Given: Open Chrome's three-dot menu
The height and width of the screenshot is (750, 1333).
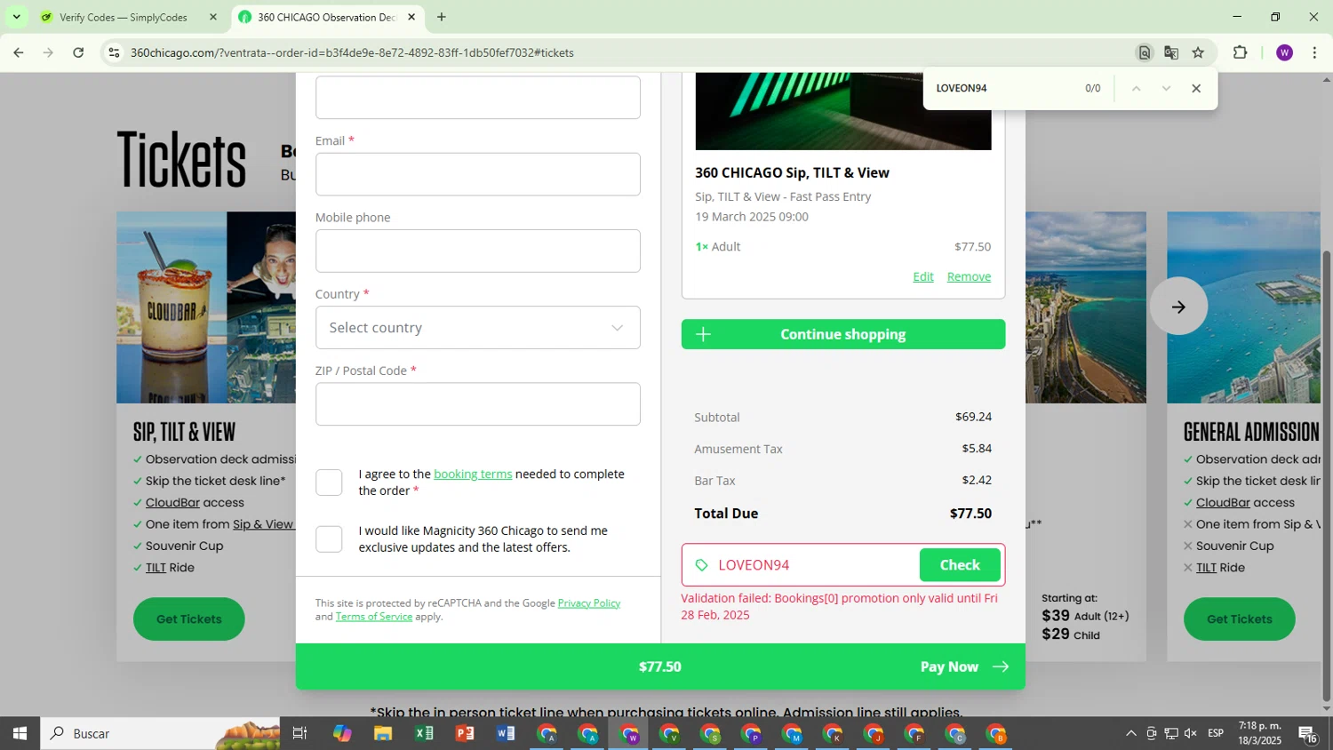Looking at the screenshot, I should 1314,52.
